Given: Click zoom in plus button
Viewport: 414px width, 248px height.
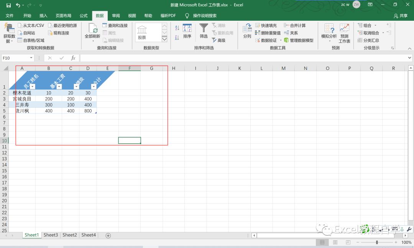Looking at the screenshot, I should pyautogui.click(x=396, y=242).
